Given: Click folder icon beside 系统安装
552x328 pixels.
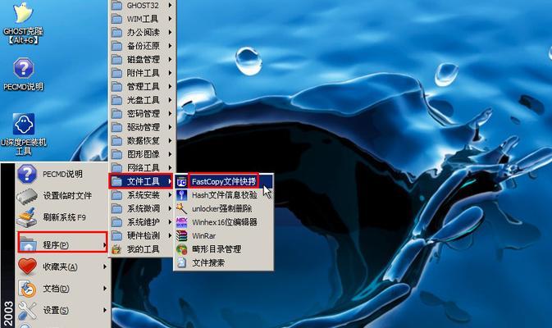Looking at the screenshot, I should pyautogui.click(x=116, y=195).
